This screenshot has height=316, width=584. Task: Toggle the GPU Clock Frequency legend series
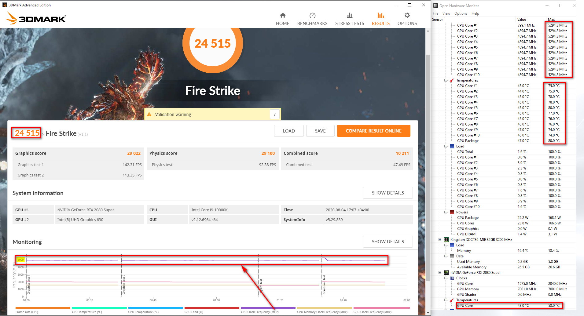(381, 310)
